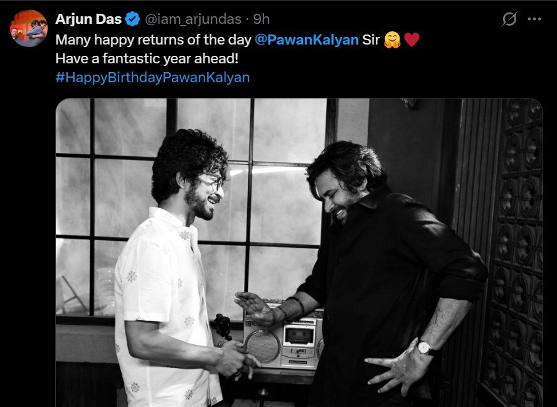Click the word "Sir" in tweet text
The image size is (557, 407).
(x=371, y=40)
